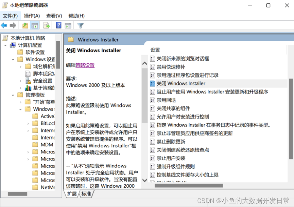Image resolution: width=294 pixels, height=207 pixels.
Task: Click the Back arrow toolbar button
Action: pyautogui.click(x=4, y=25)
